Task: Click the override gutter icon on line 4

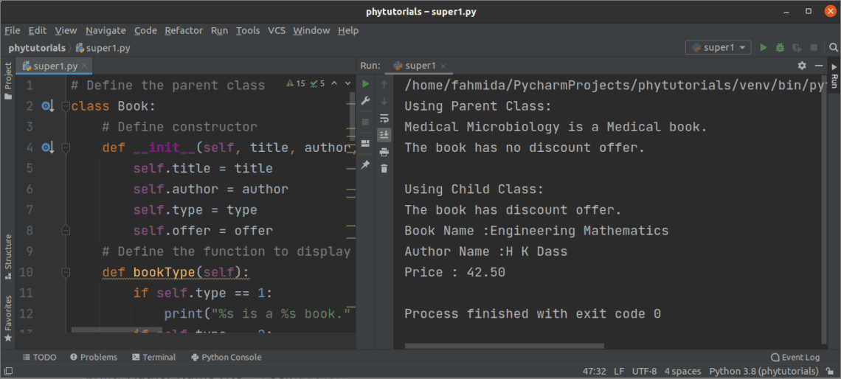Action: (x=48, y=148)
